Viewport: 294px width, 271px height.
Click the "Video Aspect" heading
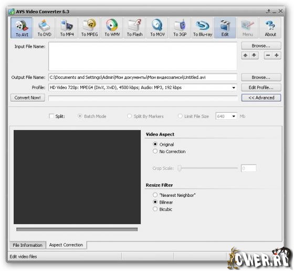(160, 134)
